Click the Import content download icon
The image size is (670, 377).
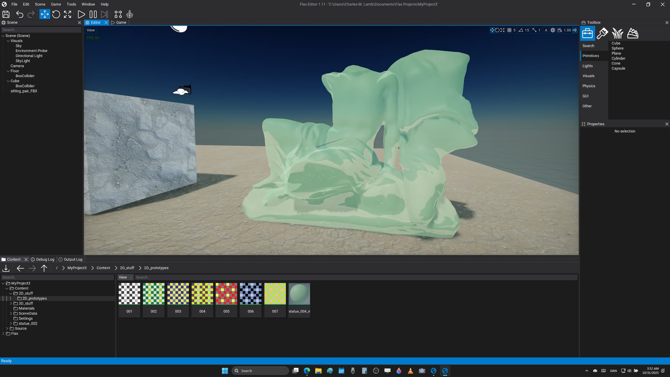6,268
